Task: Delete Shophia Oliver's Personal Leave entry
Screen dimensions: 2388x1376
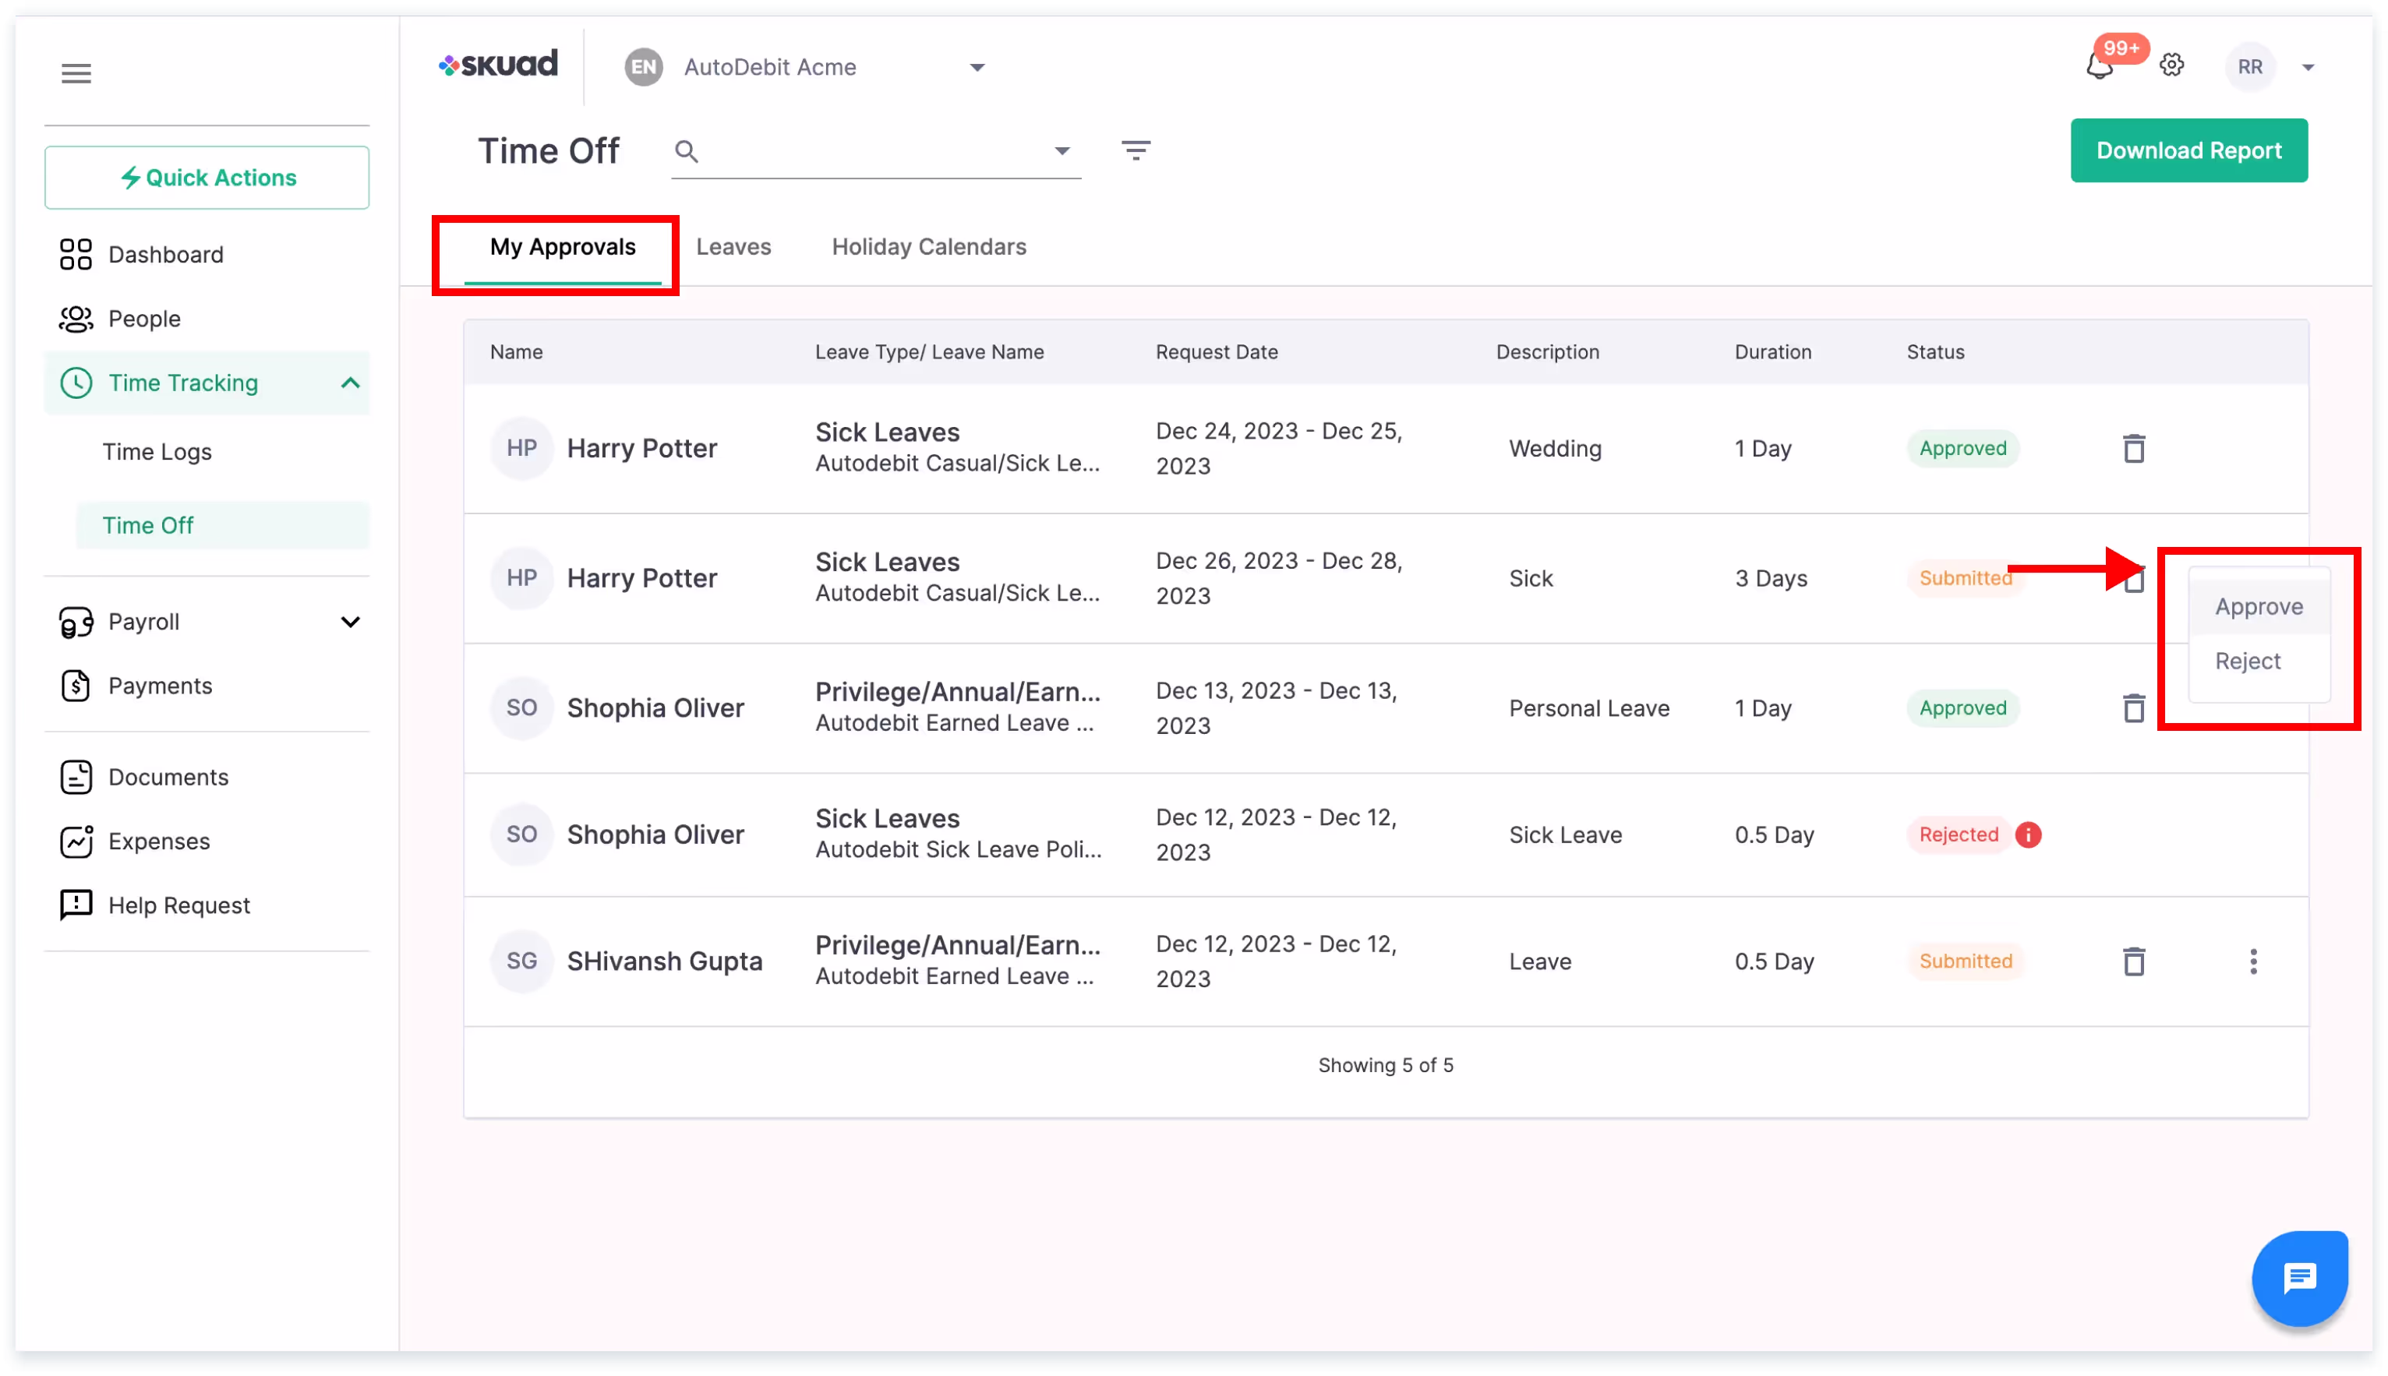Action: (x=2134, y=707)
